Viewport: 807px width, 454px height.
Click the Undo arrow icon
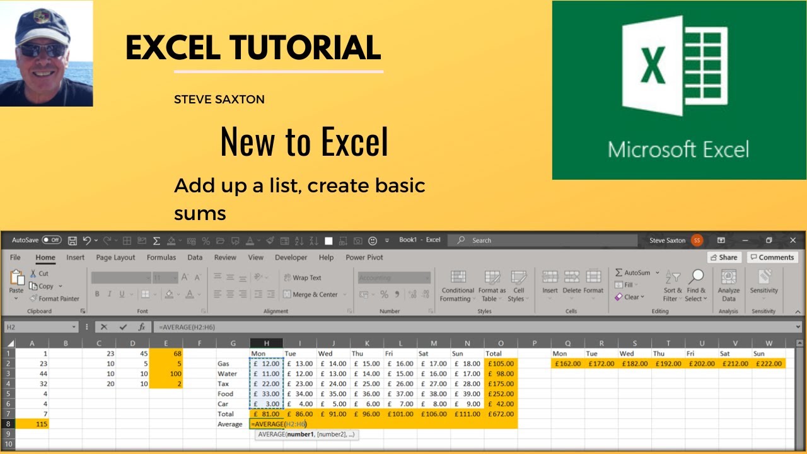pyautogui.click(x=87, y=240)
